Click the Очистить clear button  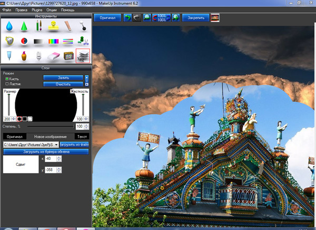click(x=63, y=84)
